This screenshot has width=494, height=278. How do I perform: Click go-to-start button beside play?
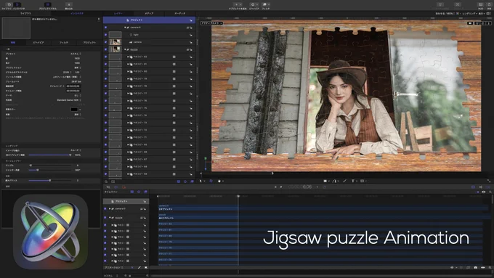[x=275, y=187]
